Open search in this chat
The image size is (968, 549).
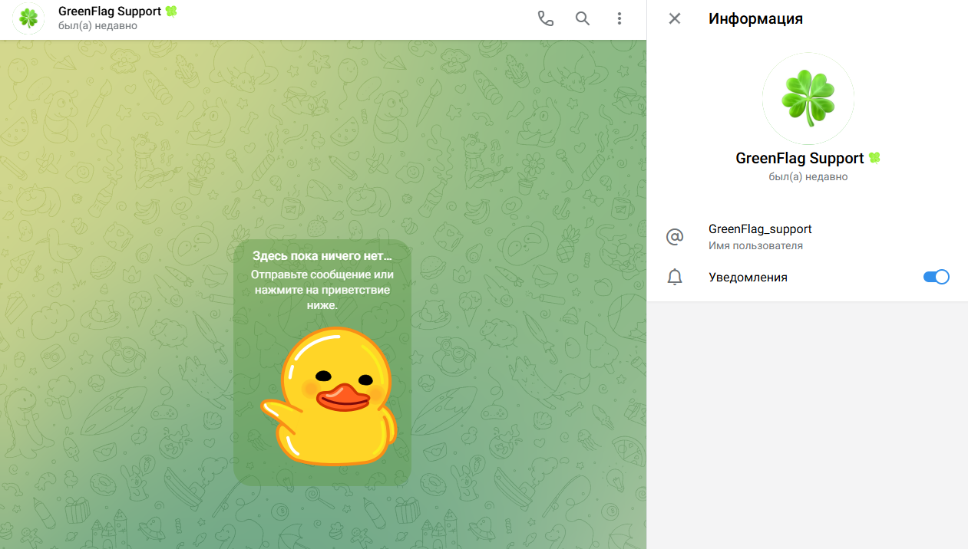583,19
